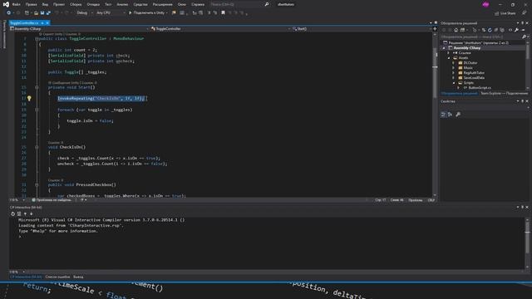Click the history previous arrow in C# Interactive
Viewport: 532px width, 299px height.
[x=25, y=214]
